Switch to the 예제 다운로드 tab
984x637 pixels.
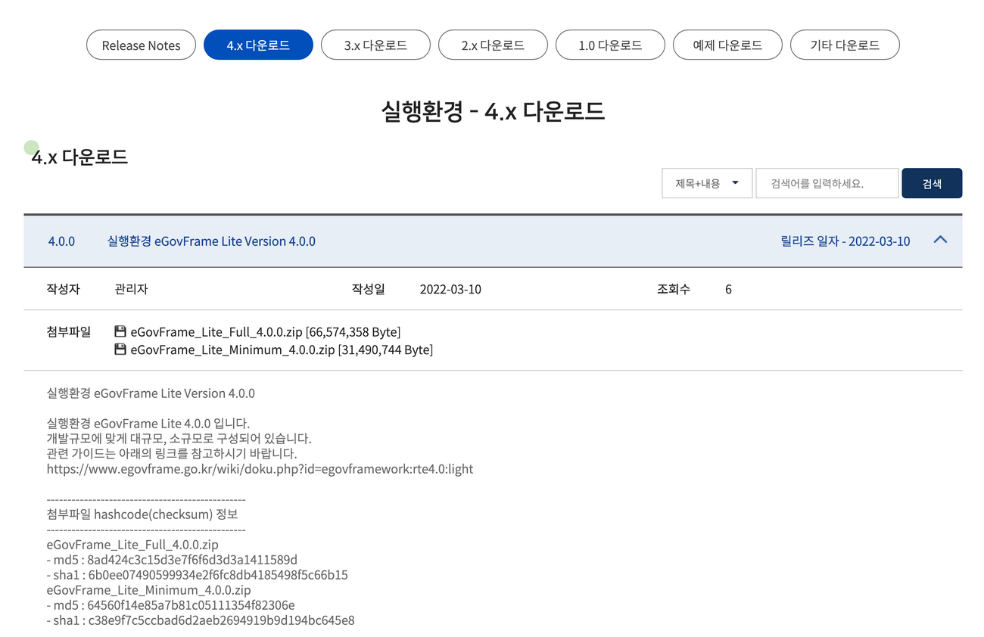(x=727, y=45)
